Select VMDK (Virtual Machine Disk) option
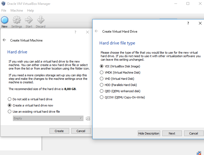The image size is (204, 155). tap(120, 73)
